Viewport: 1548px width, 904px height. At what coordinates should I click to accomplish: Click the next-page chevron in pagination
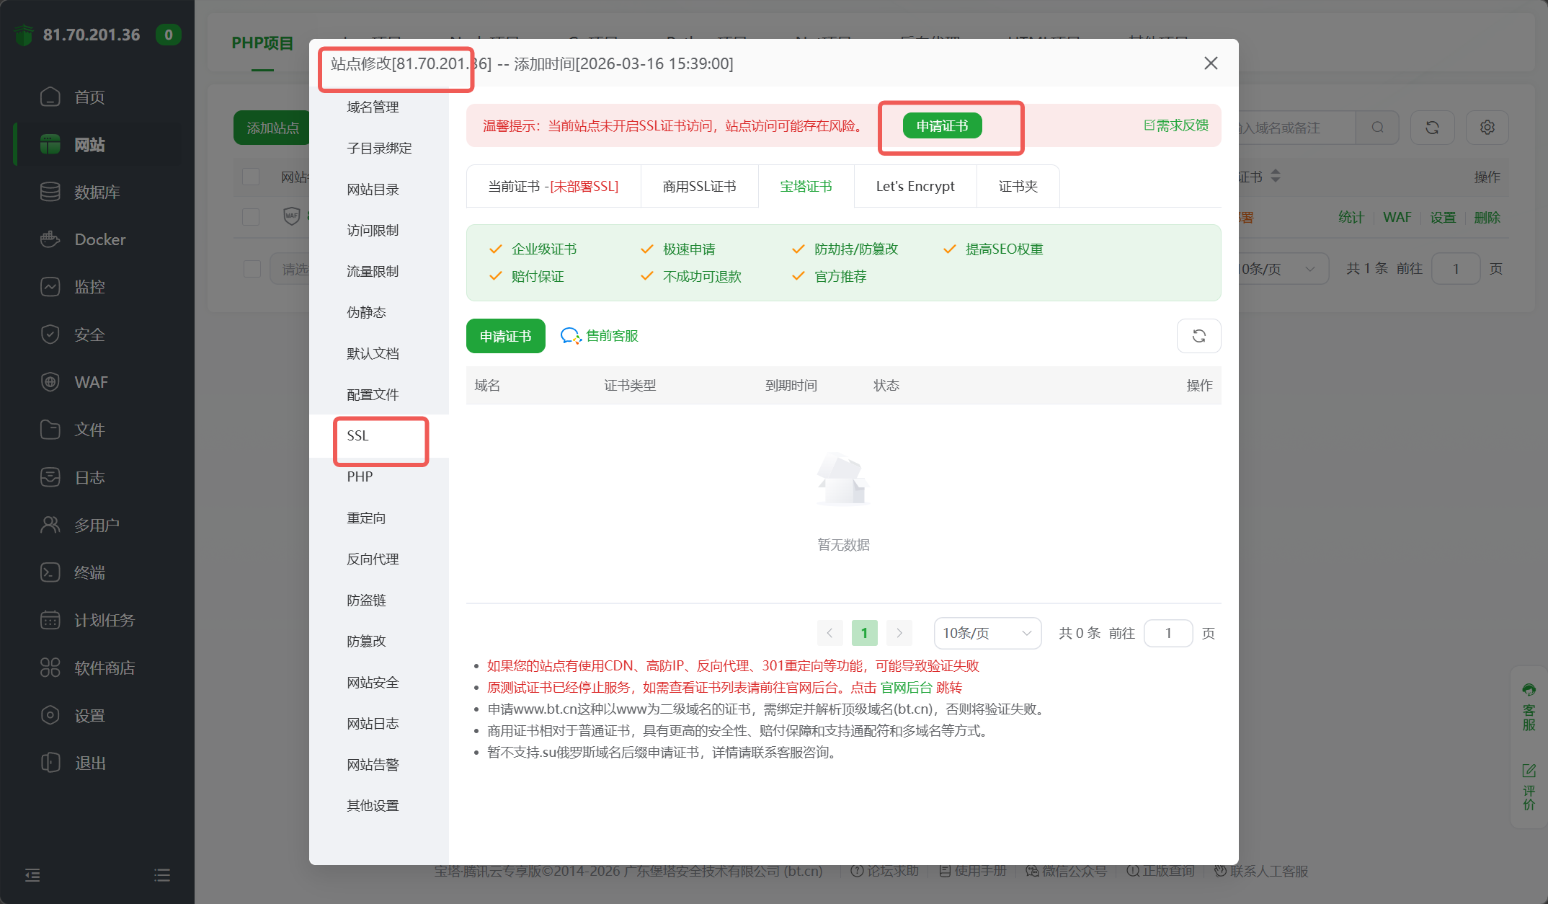pyautogui.click(x=899, y=633)
